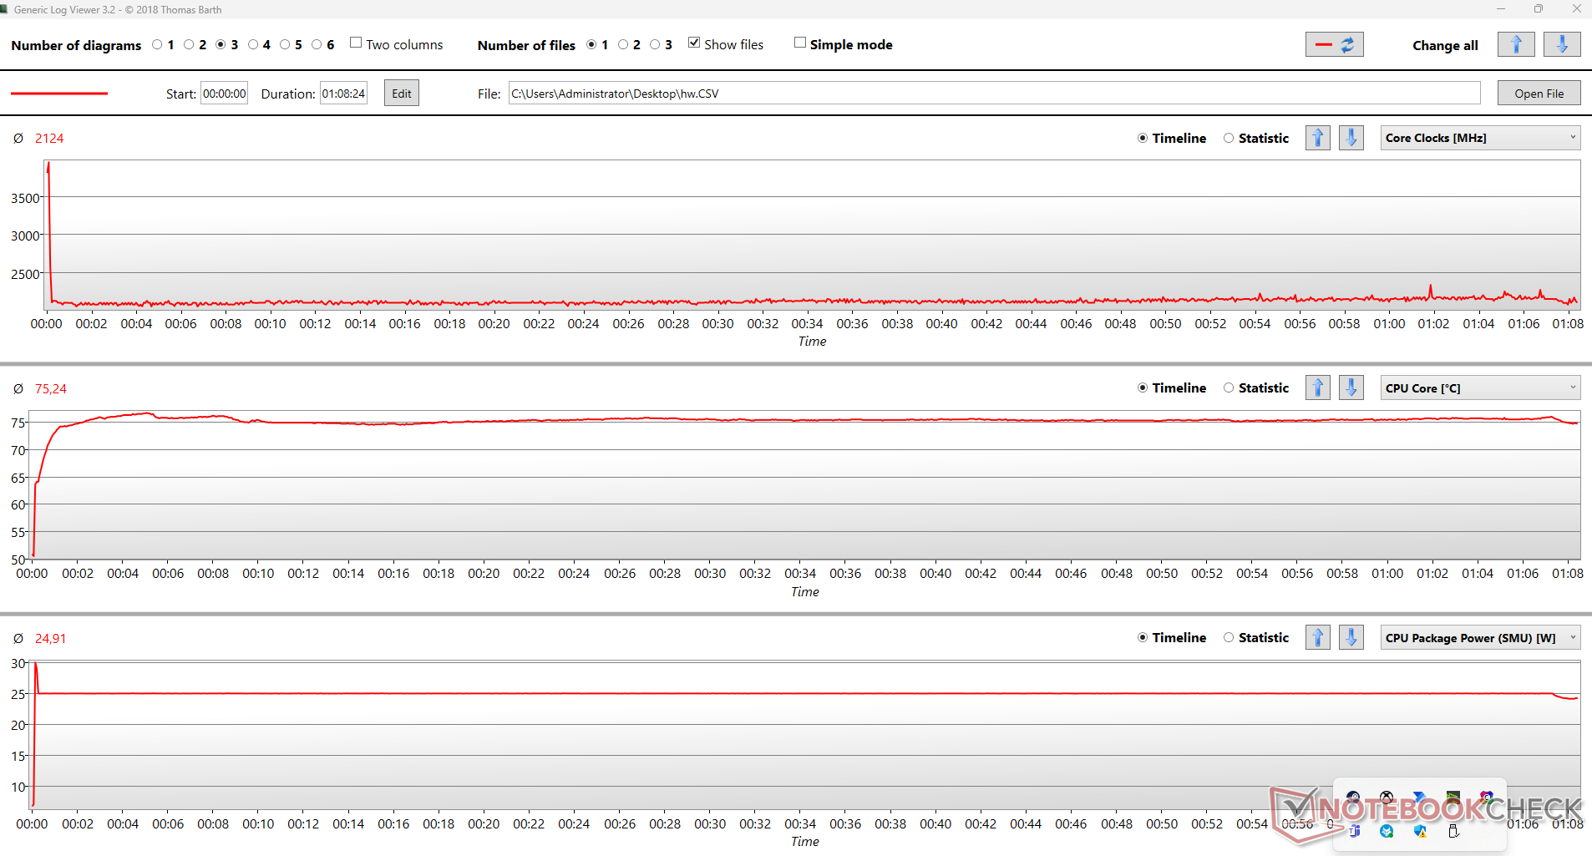Click the Open File button

coord(1539,94)
